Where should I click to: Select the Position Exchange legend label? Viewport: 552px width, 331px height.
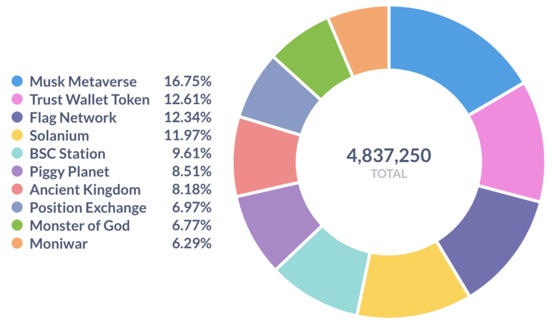pyautogui.click(x=88, y=208)
